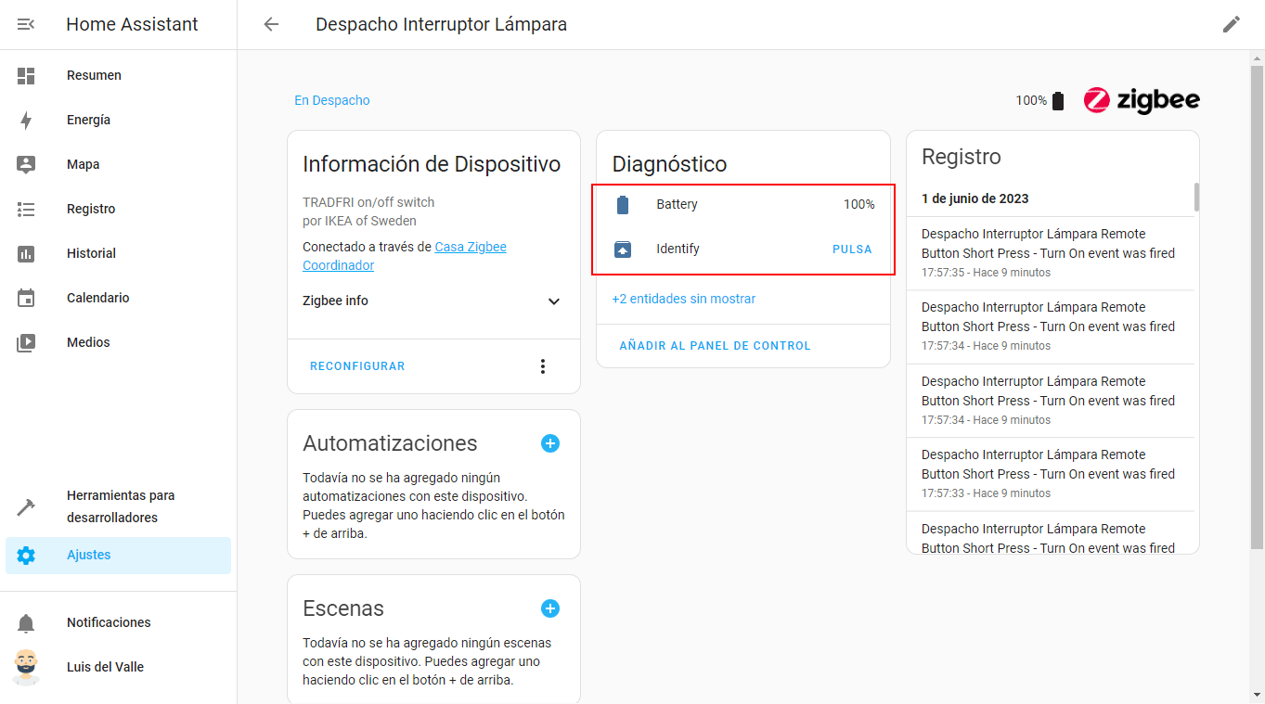
Task: Click the Notificaciones bell icon
Action: pyautogui.click(x=26, y=622)
